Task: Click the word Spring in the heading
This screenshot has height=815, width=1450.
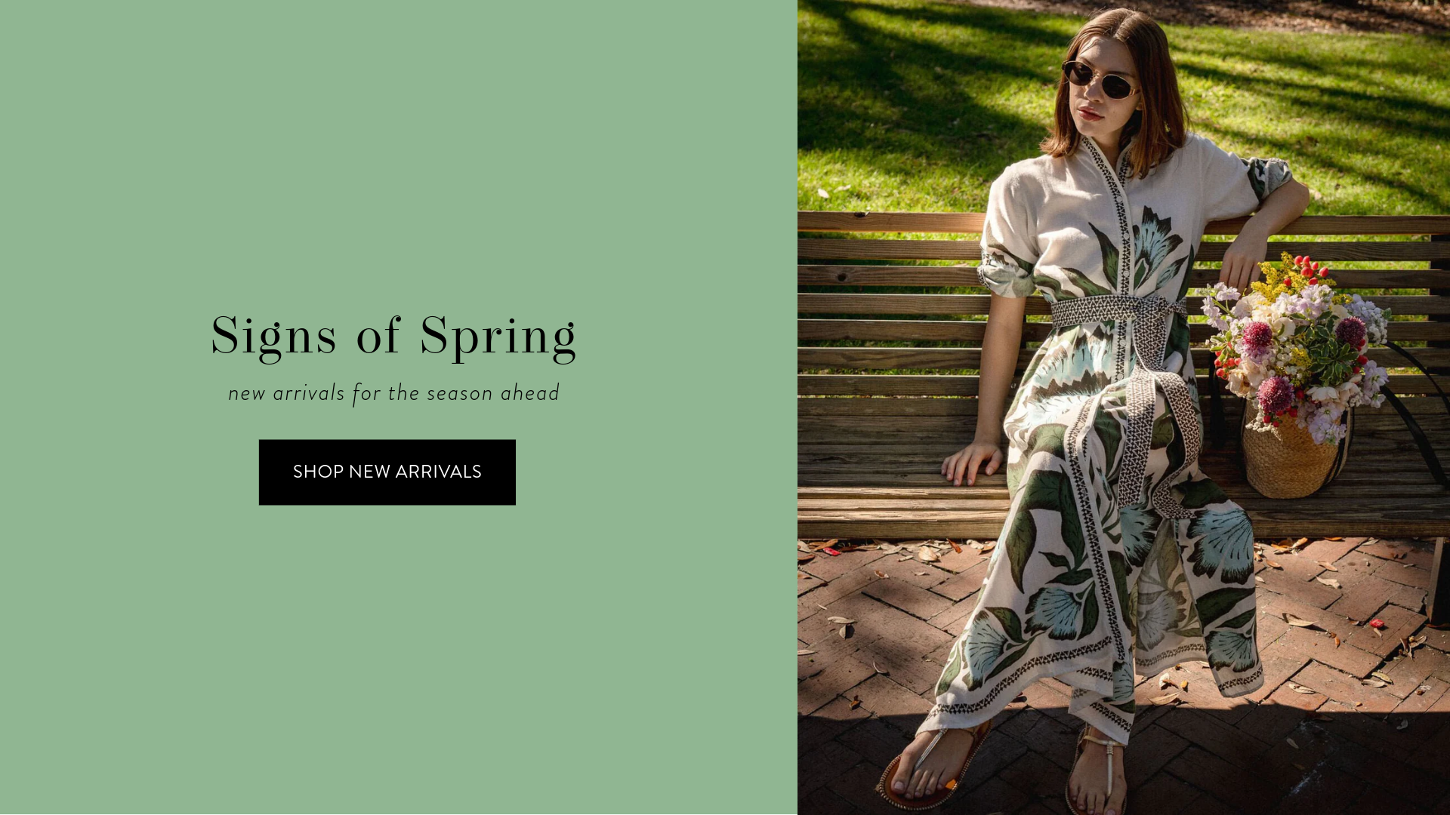Action: (x=498, y=337)
